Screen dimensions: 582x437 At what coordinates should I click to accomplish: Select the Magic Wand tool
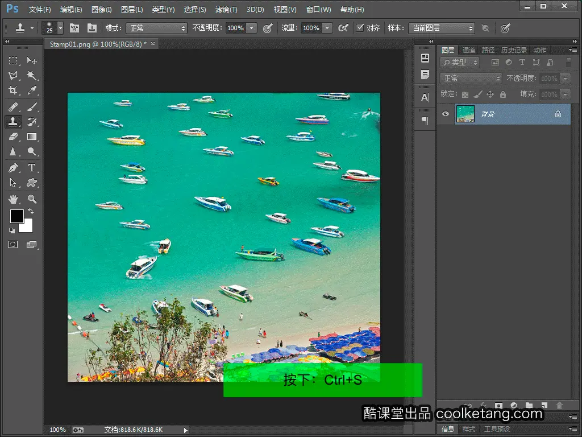pos(32,76)
